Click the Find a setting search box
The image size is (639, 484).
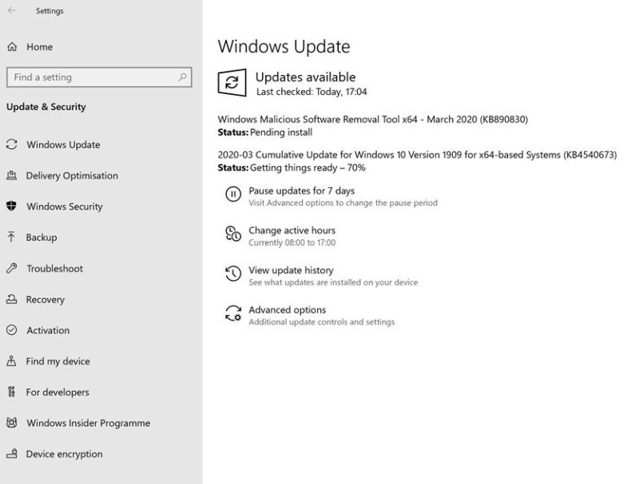pyautogui.click(x=99, y=77)
